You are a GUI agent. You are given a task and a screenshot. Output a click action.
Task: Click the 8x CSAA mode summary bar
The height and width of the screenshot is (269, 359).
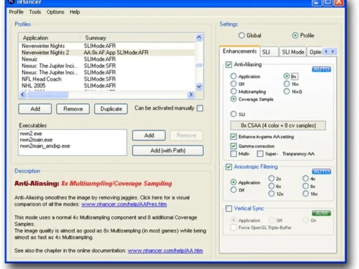click(278, 126)
